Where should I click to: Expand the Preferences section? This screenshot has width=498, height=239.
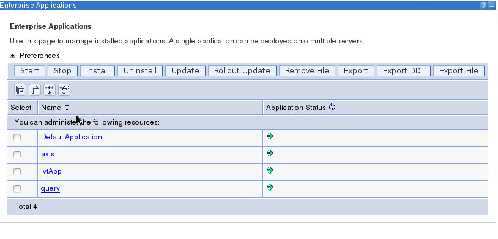(12, 56)
